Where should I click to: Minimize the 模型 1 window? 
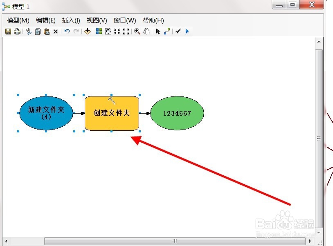pos(279,4)
